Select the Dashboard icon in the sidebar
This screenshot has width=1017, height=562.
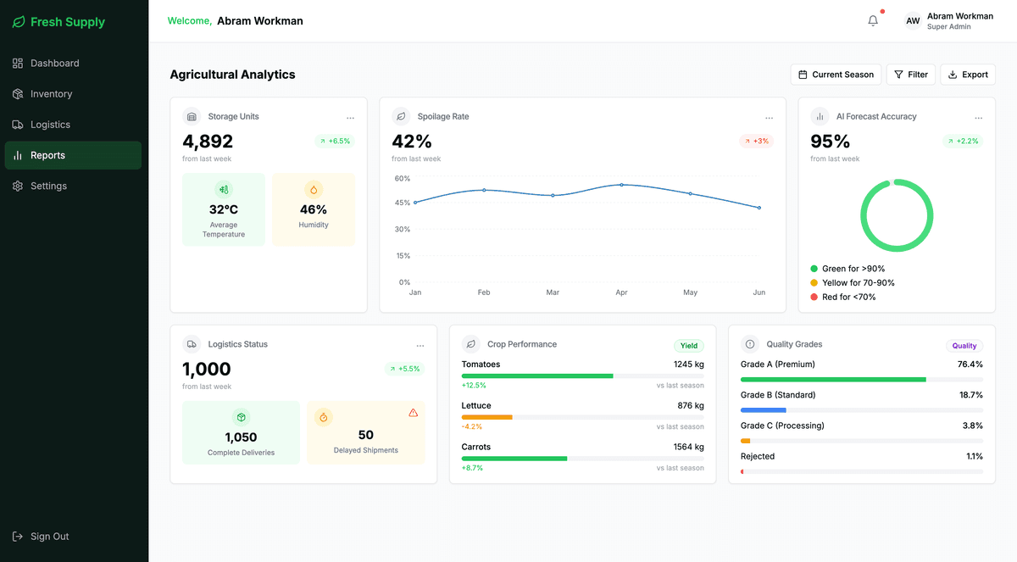coord(17,63)
